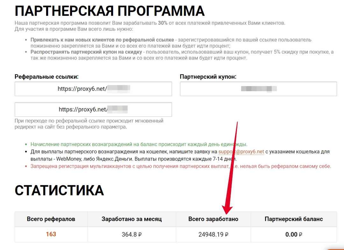Click the Заработано за месяц column header
The height and width of the screenshot is (250, 344).
[132, 219]
